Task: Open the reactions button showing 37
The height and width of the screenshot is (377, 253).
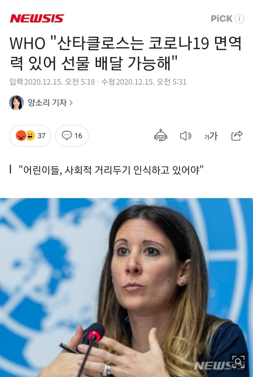Action: coord(30,136)
